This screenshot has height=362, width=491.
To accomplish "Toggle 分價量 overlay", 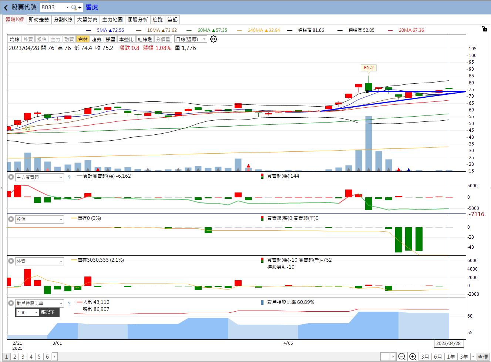I will 163,39.
